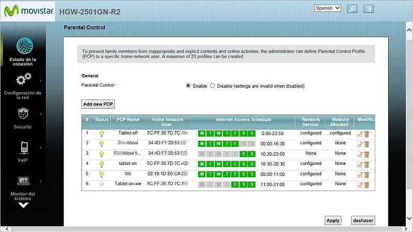Viewport: 413px width, 232px height.
Task: Delete the tablet-on profile
Action: pyautogui.click(x=367, y=164)
